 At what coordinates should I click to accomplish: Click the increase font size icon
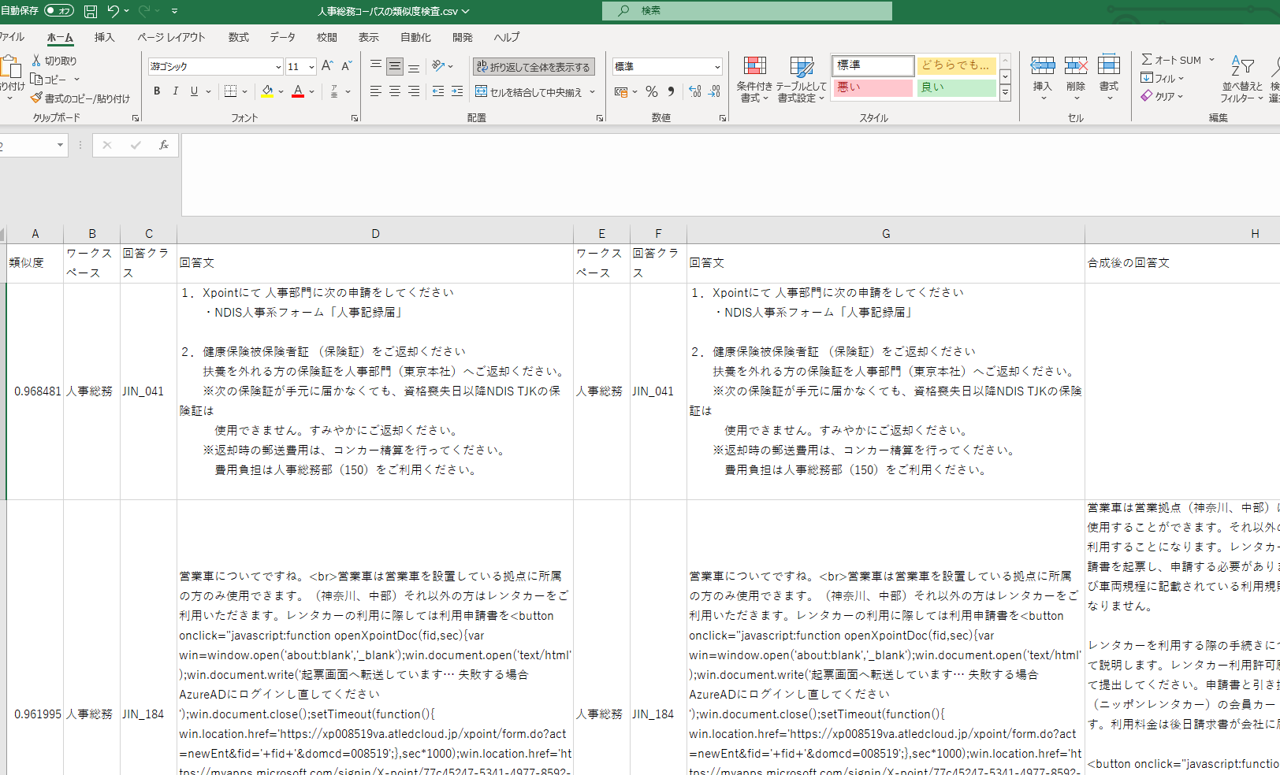[327, 66]
